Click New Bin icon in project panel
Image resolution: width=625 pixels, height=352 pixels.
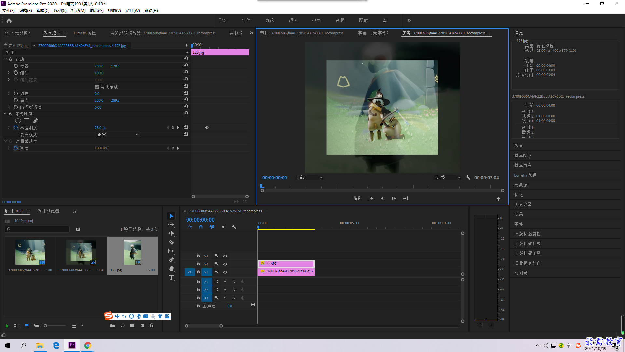[x=132, y=325]
